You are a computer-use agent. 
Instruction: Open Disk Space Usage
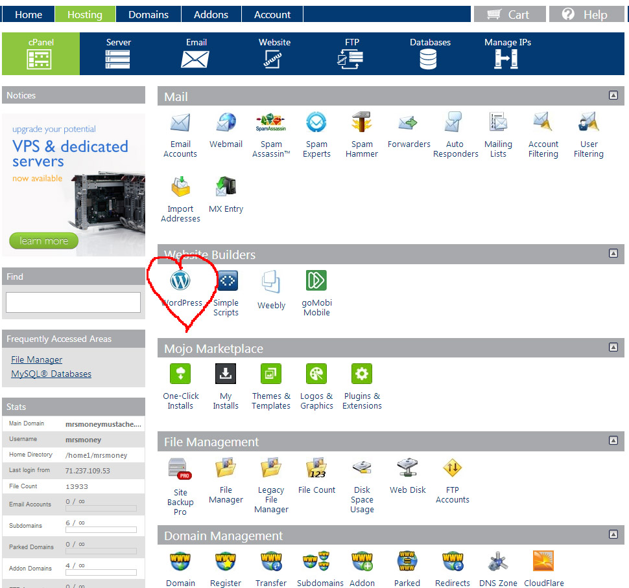[x=362, y=468]
